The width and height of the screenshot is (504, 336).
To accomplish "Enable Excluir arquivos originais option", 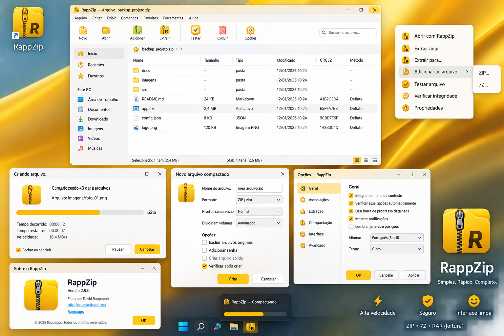I will click(x=204, y=242).
